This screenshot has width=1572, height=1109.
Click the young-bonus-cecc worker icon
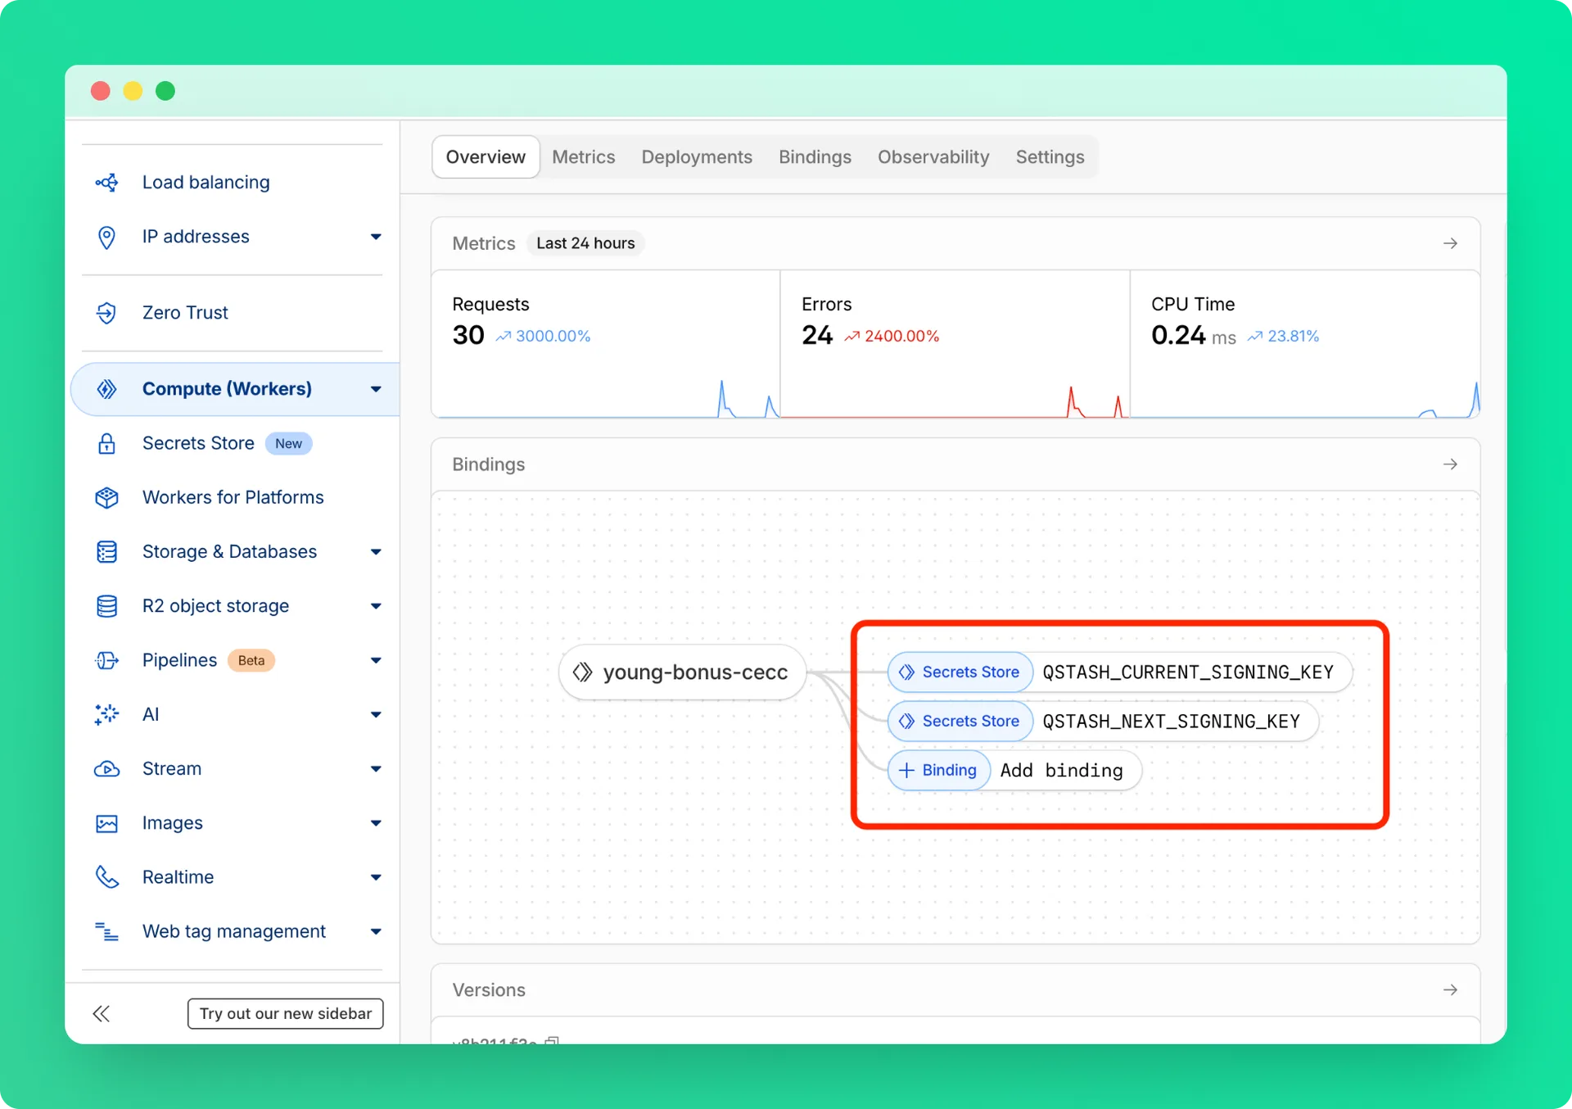pos(582,672)
